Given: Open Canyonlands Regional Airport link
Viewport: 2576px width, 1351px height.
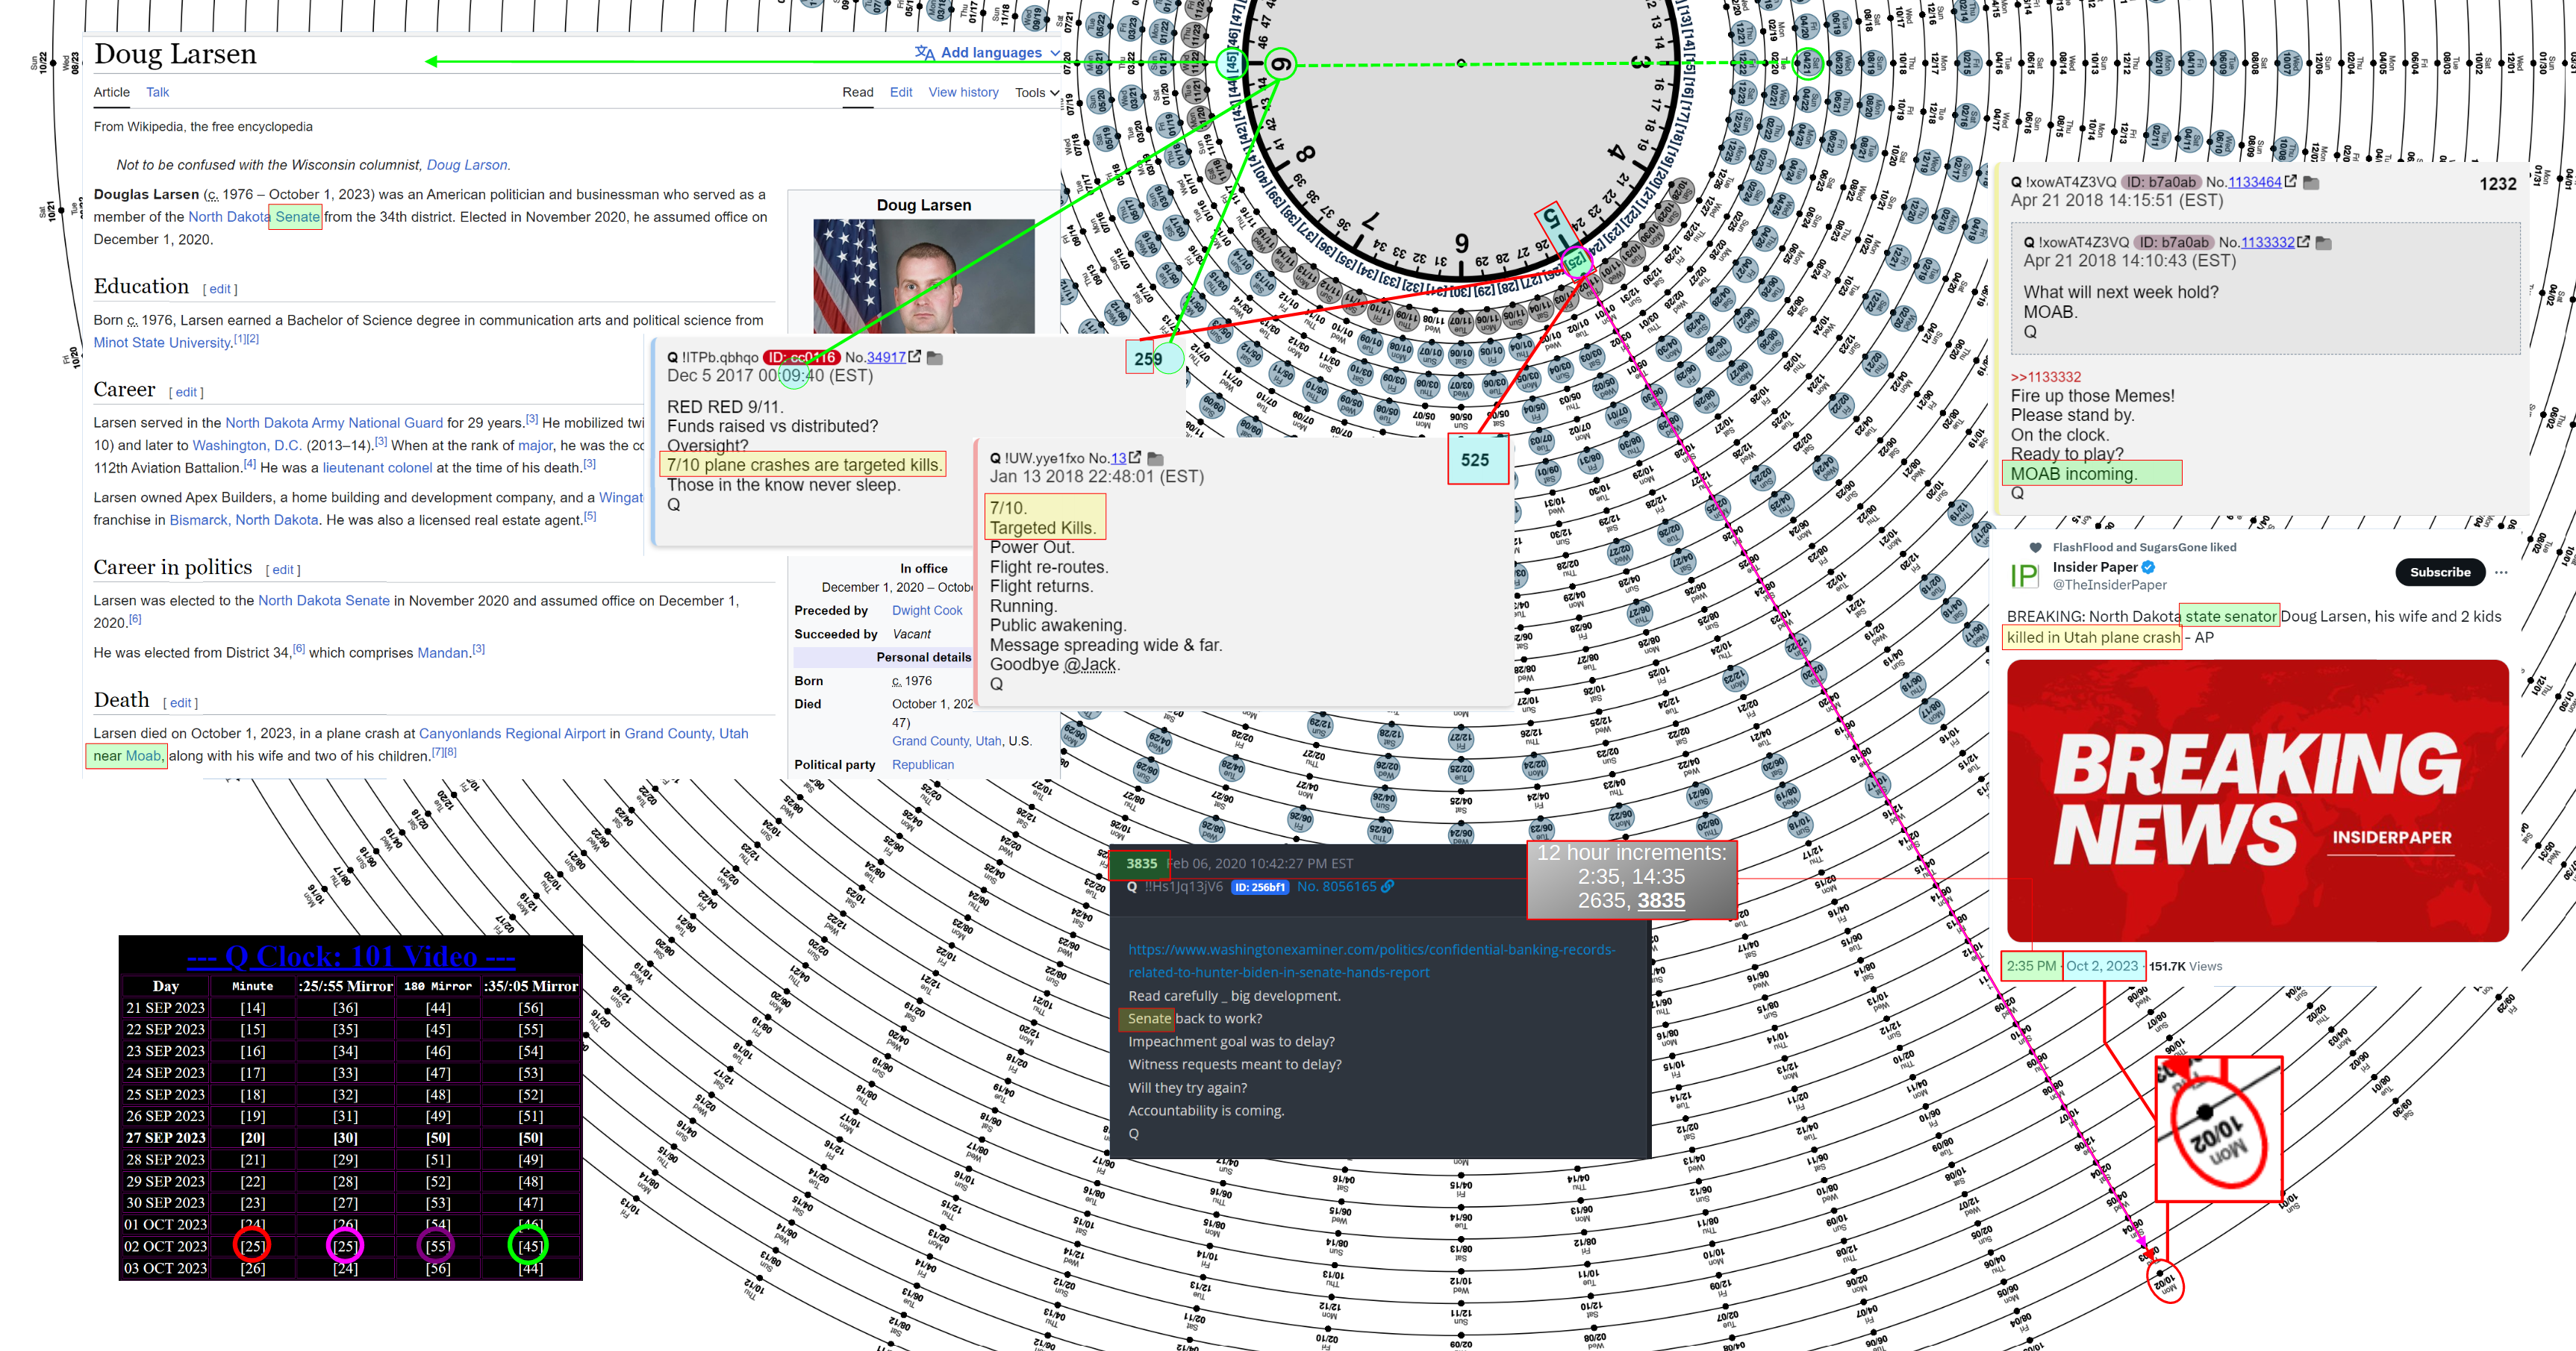Looking at the screenshot, I should [x=512, y=733].
